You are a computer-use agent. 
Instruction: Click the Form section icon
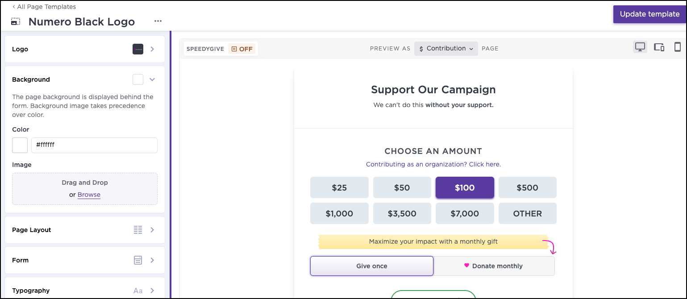tap(138, 260)
